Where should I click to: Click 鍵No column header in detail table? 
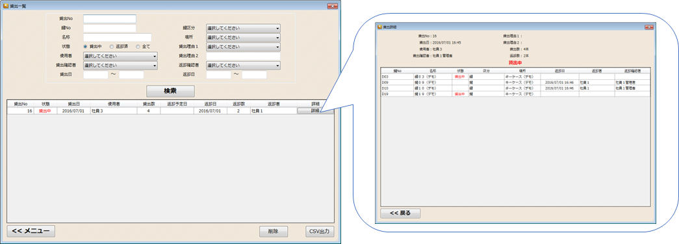coord(397,70)
